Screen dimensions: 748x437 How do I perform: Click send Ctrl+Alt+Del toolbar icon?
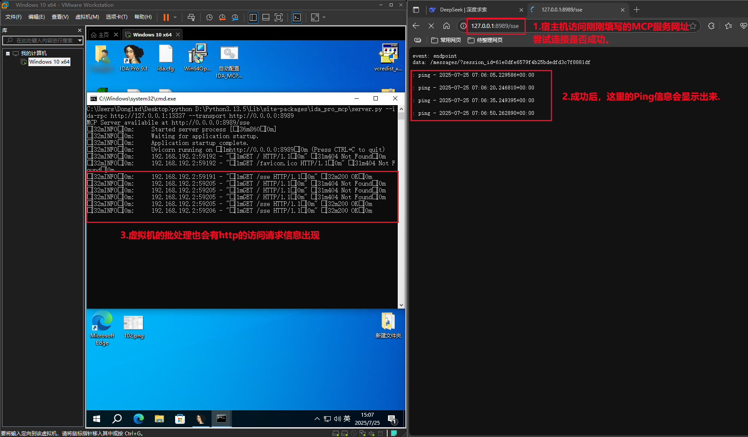[191, 17]
